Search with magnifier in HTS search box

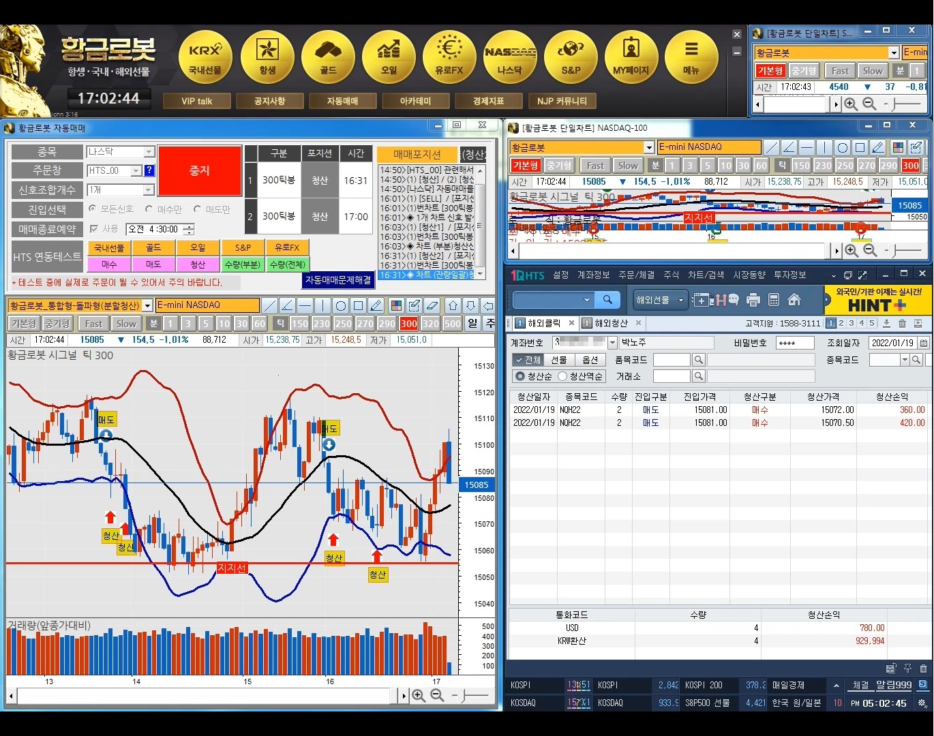click(x=607, y=300)
